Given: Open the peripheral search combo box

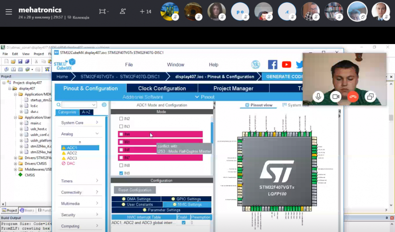Looking at the screenshot, I should [x=79, y=105].
